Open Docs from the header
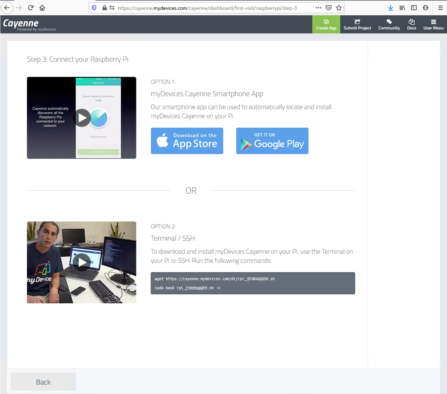Image resolution: width=447 pixels, height=394 pixels. click(411, 24)
